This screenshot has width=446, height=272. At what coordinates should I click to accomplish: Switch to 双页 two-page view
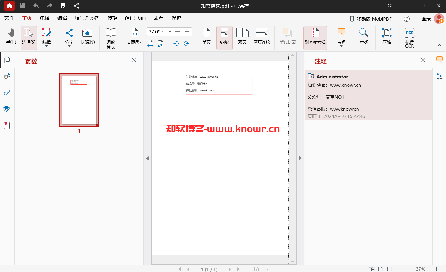pos(242,37)
